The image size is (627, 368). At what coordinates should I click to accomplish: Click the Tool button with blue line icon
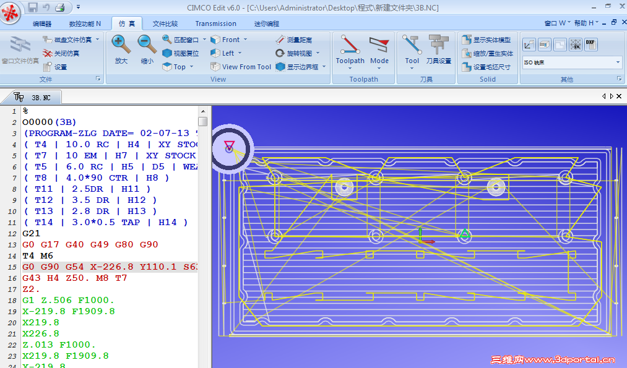412,51
